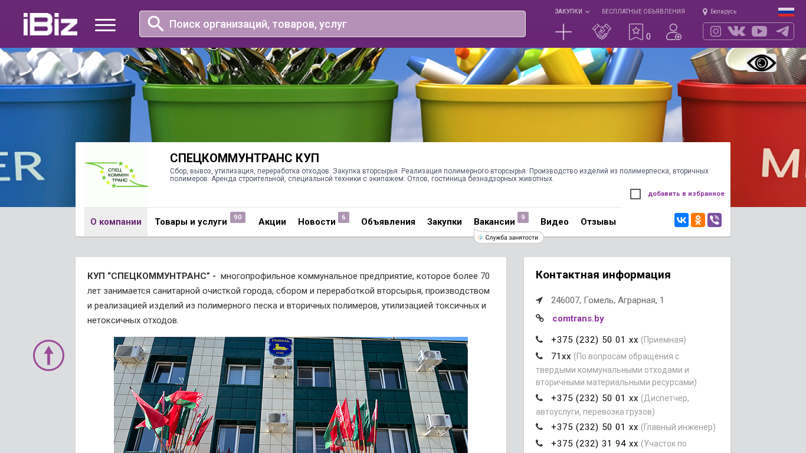806x453 pixels.
Task: Open the iBiz home logo
Action: coord(50,24)
